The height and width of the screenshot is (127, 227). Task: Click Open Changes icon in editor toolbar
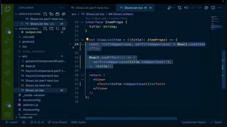[179, 8]
